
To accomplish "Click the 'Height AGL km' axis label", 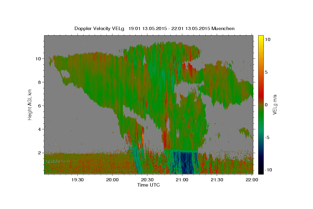I will coord(30,104).
